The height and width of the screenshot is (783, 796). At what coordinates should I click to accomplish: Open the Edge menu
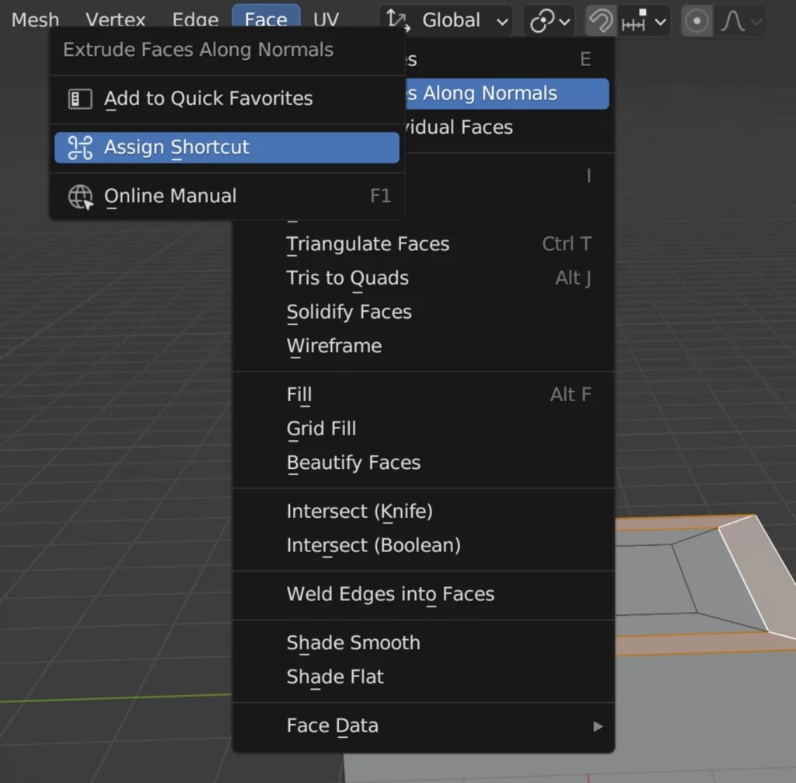tap(195, 19)
